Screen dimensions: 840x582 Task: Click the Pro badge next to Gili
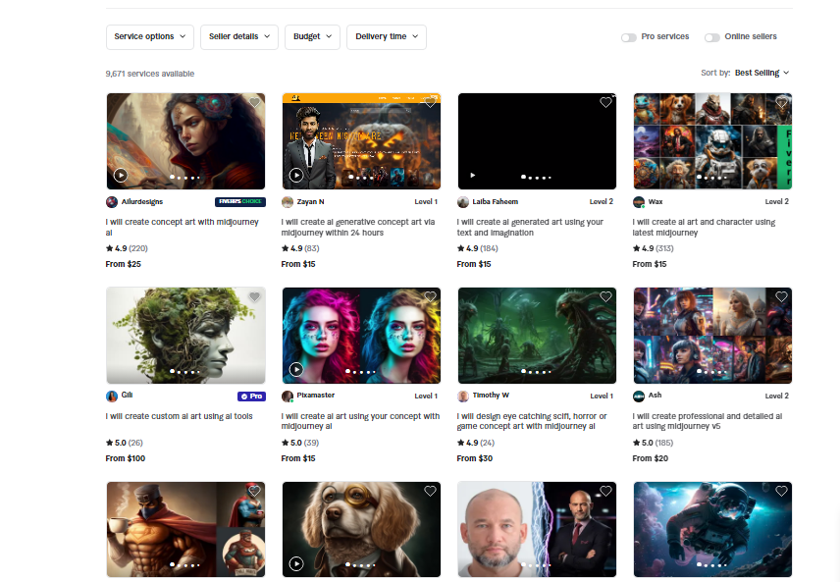click(251, 397)
